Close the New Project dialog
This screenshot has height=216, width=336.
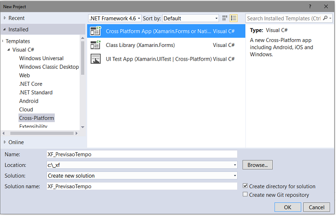point(326,6)
